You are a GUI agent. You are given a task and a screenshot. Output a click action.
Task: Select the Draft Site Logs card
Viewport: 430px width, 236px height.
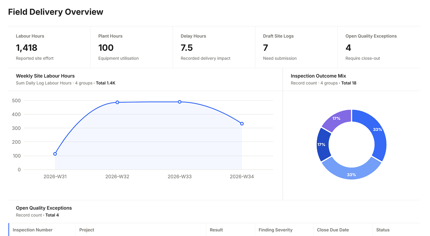[296, 47]
